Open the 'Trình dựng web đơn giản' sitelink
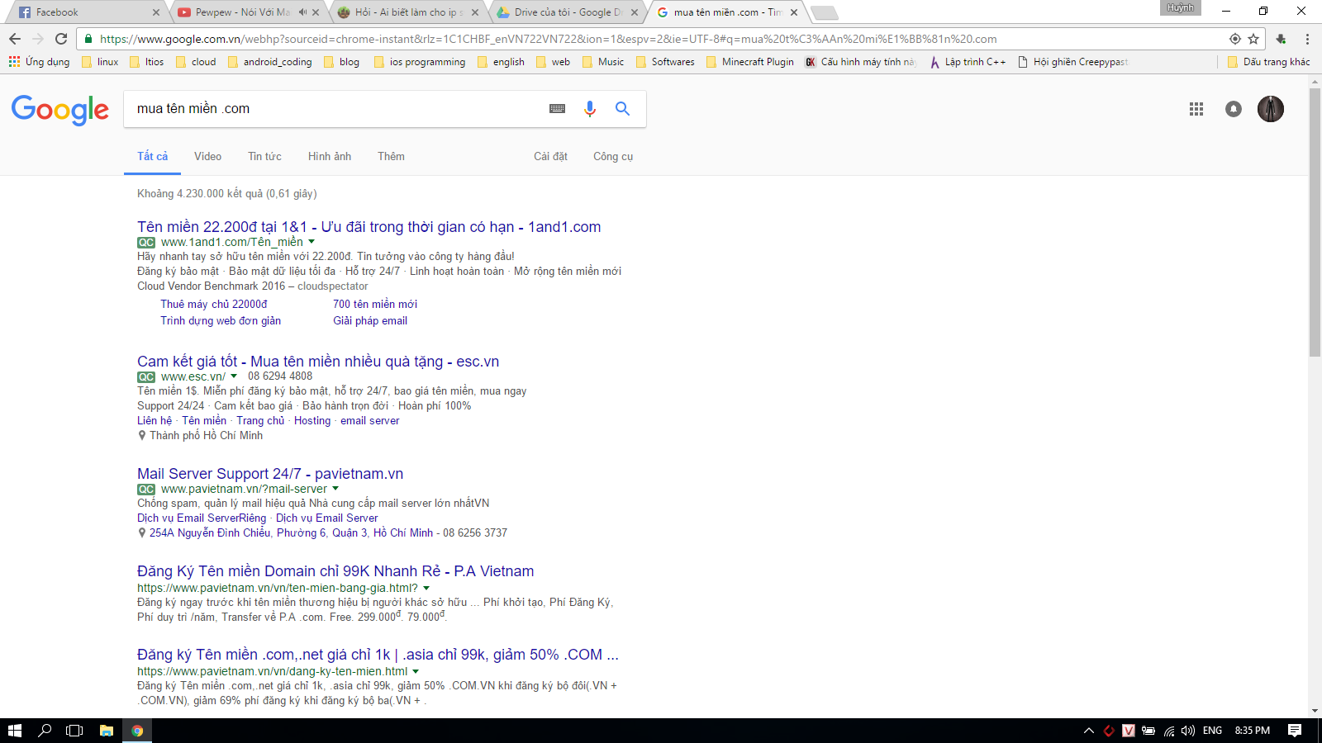The image size is (1322, 743). (x=221, y=320)
